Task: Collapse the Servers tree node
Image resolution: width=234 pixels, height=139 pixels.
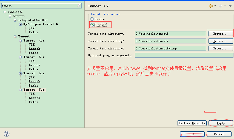Action: (x=10, y=16)
